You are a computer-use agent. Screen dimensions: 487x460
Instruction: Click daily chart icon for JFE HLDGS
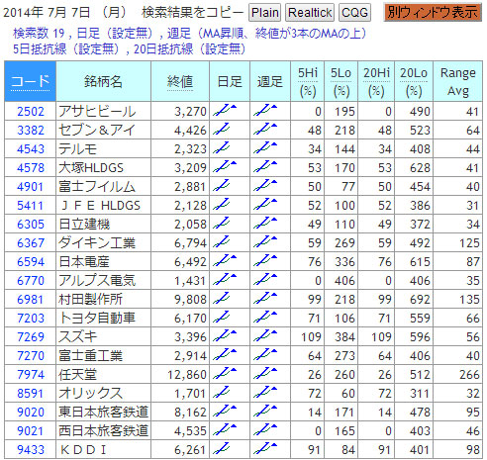pos(221,204)
